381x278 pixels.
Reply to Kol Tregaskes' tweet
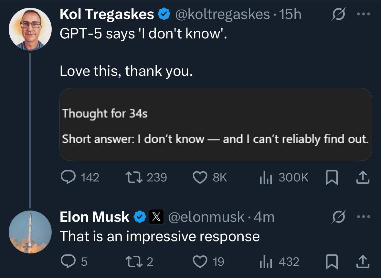coord(68,177)
